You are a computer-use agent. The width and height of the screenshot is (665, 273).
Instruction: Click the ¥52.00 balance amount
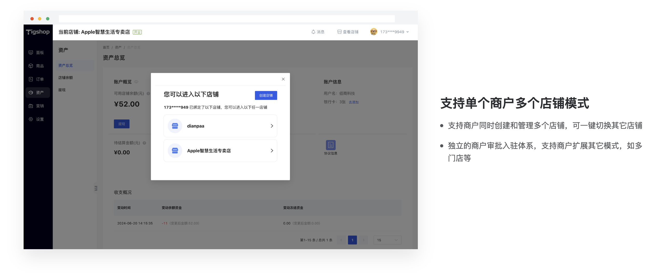tap(127, 104)
